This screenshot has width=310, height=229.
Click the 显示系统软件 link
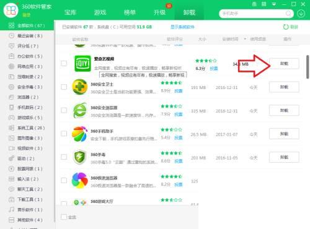(x=182, y=27)
